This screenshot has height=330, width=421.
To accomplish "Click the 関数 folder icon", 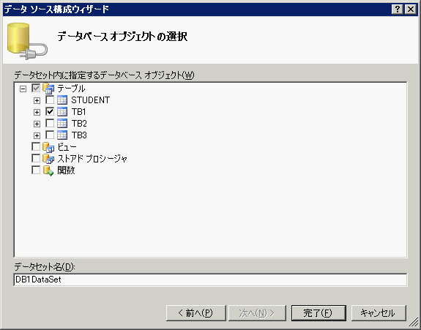I will point(48,170).
